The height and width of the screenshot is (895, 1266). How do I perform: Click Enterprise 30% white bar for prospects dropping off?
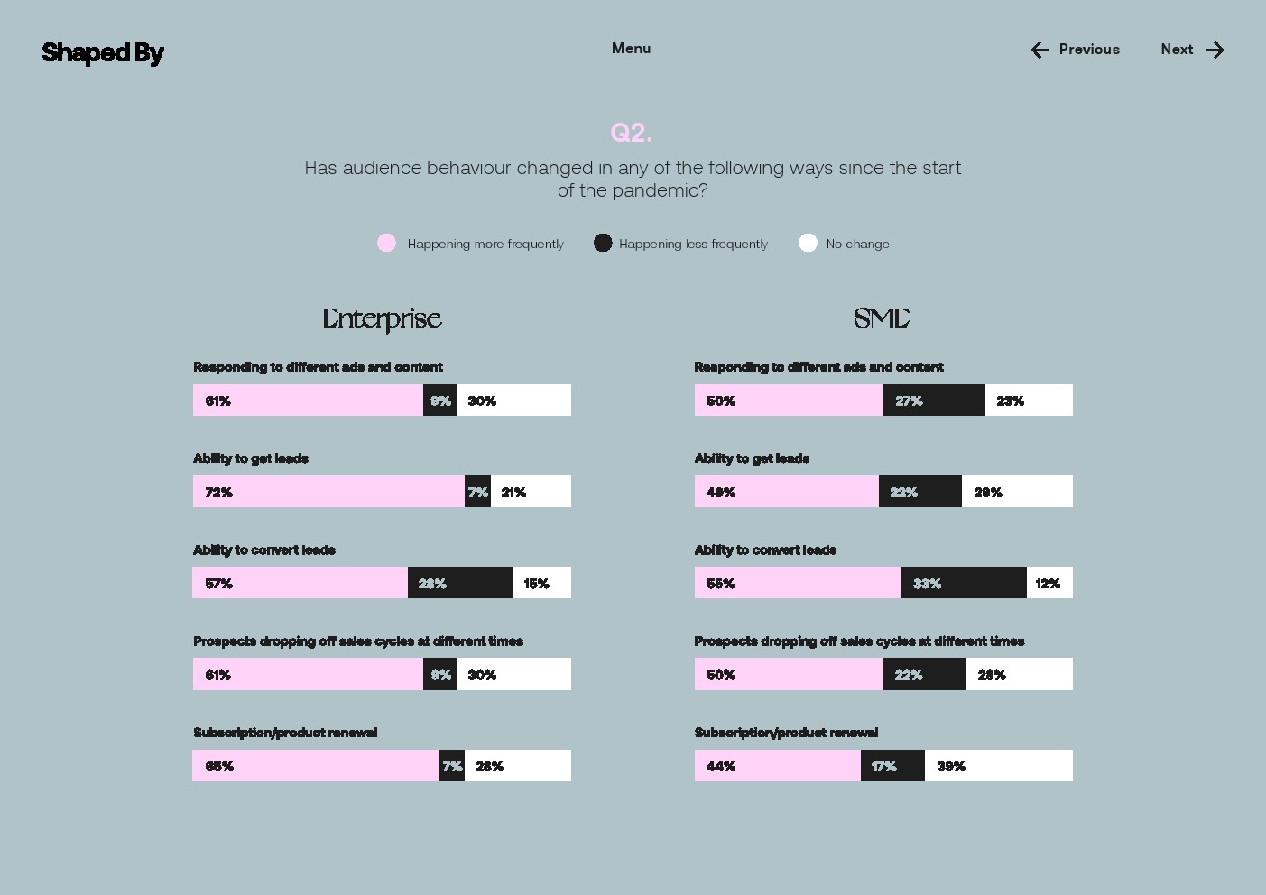(514, 675)
